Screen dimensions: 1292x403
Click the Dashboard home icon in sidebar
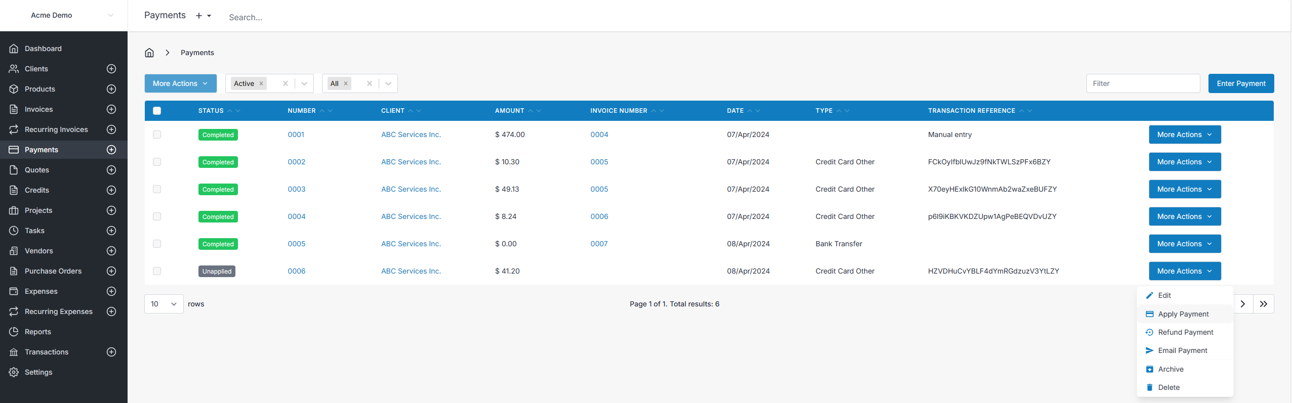(14, 49)
